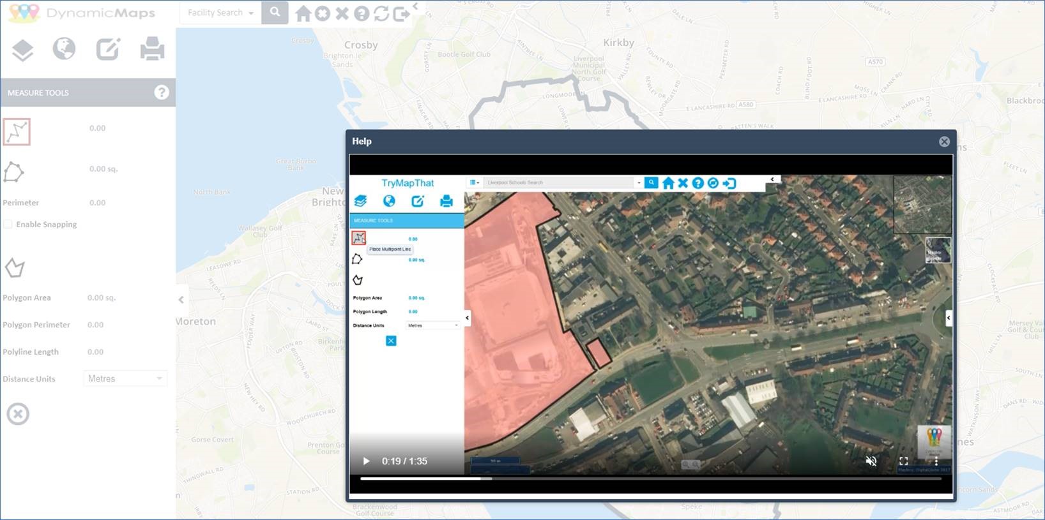The width and height of the screenshot is (1045, 520).
Task: Click the refresh toolbar icon
Action: point(381,13)
